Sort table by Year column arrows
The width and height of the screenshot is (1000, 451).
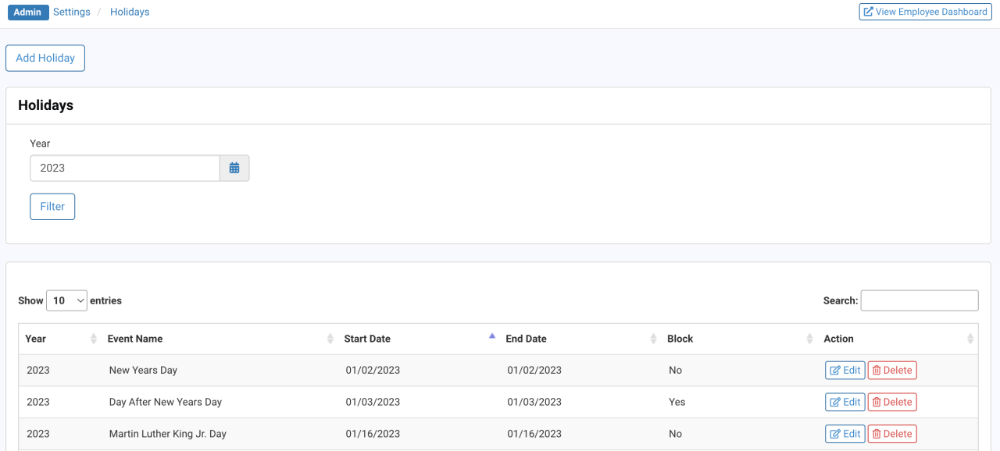tap(94, 339)
